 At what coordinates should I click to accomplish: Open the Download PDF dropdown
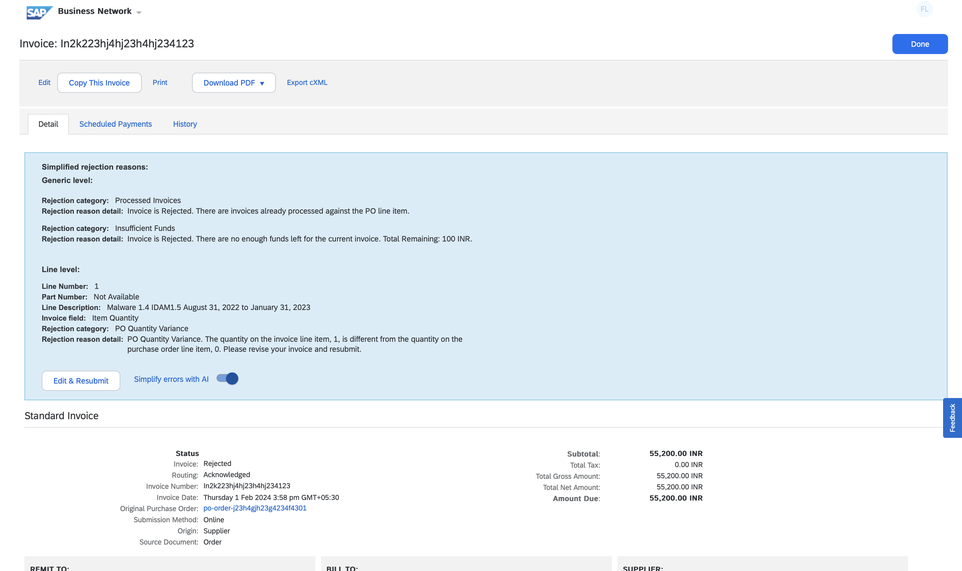pyautogui.click(x=233, y=83)
